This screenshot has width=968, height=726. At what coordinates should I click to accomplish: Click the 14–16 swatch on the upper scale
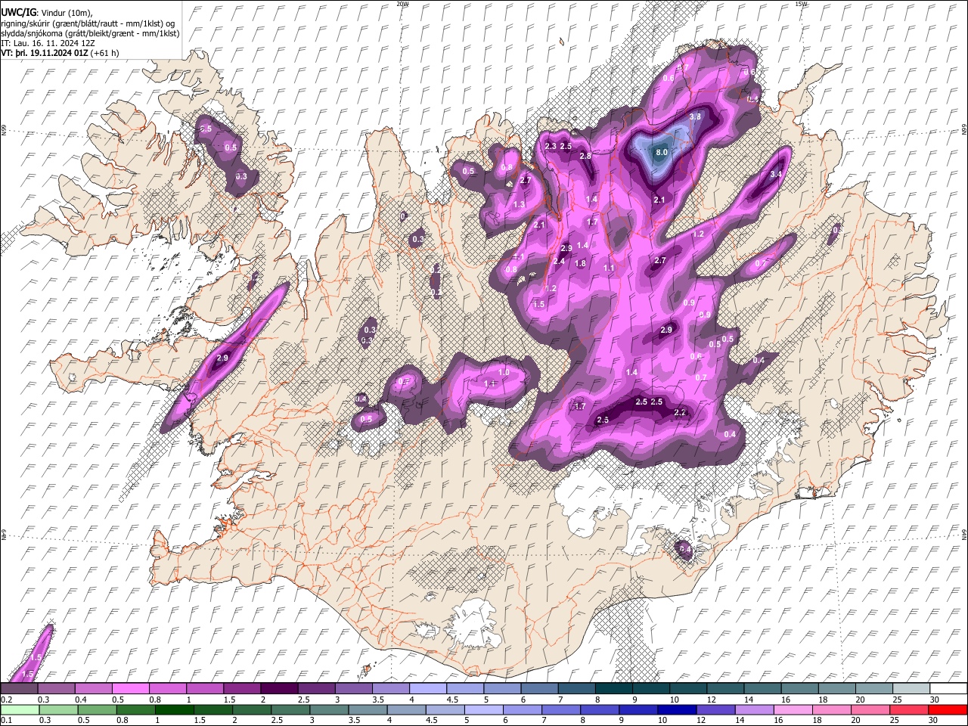763,689
